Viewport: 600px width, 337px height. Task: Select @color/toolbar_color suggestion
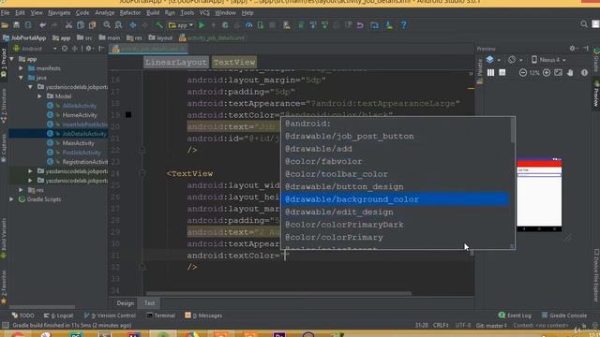click(396, 174)
